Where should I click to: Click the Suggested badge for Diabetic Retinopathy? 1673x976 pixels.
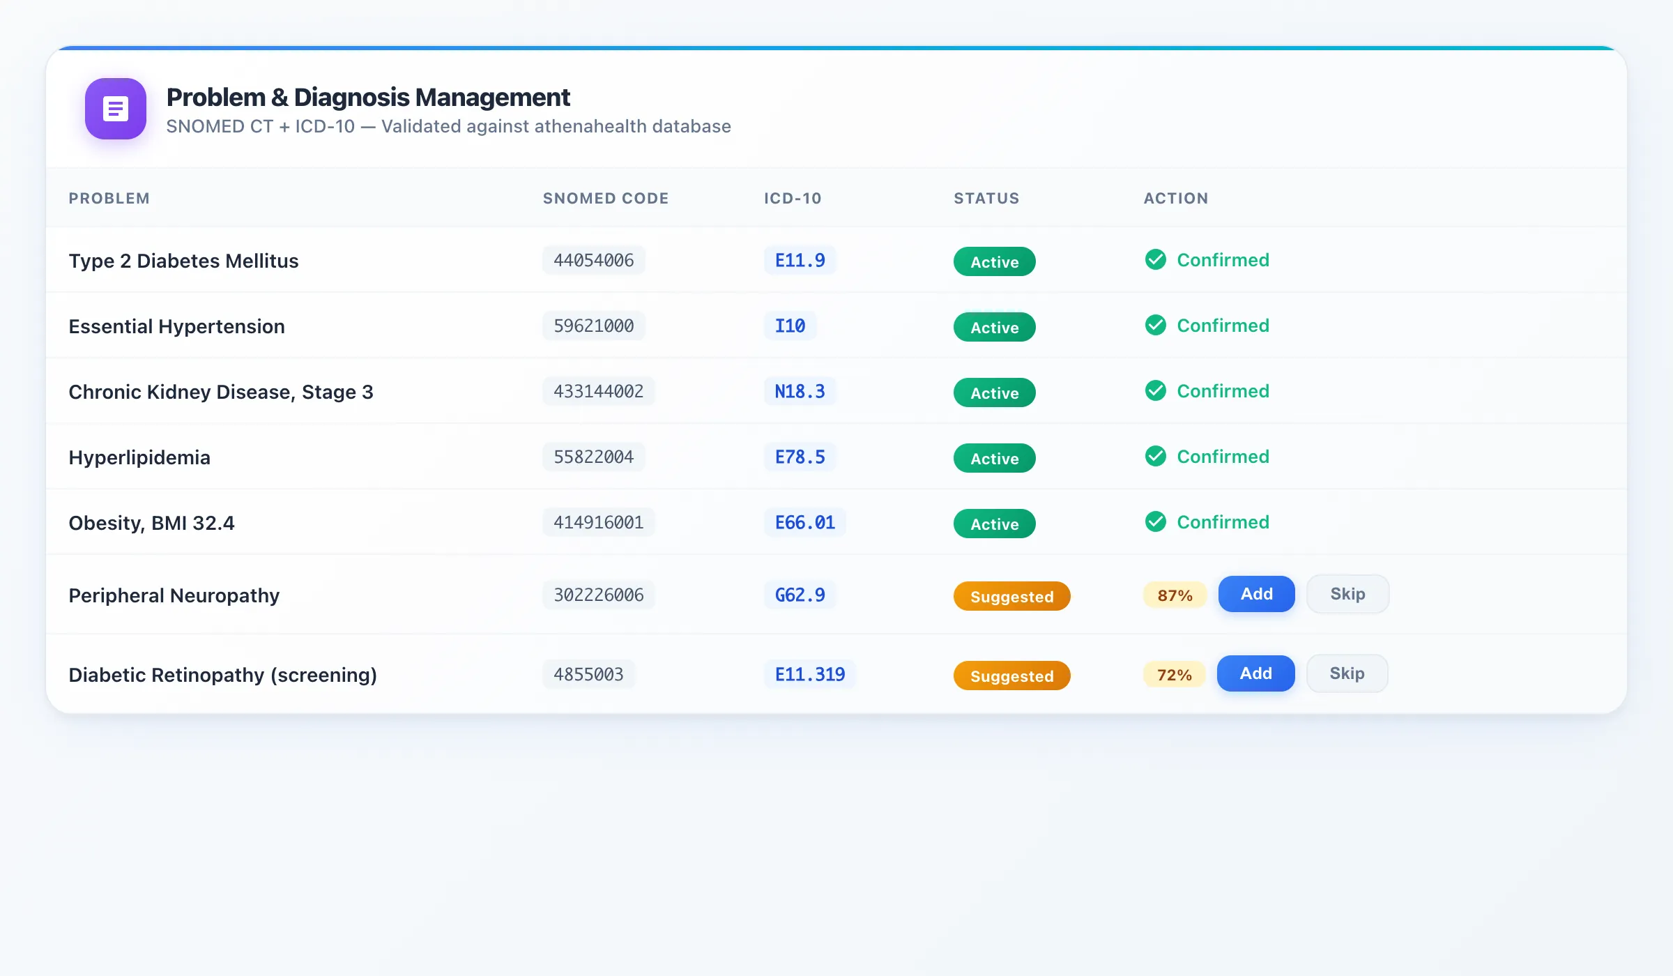(1011, 676)
